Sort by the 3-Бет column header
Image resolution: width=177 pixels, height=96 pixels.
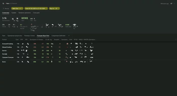pos(71,39)
